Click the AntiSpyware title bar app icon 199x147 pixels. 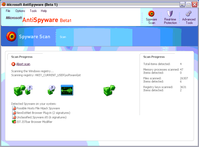[4, 4]
